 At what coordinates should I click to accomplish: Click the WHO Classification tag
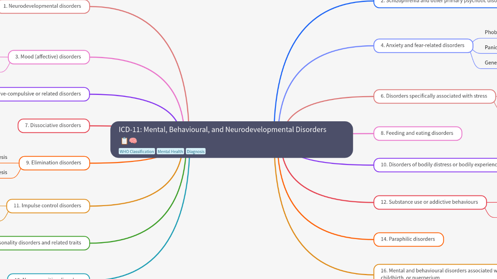point(137,152)
